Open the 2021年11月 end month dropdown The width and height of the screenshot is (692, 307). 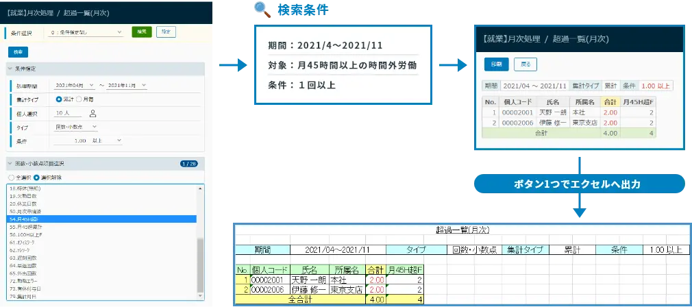[127, 85]
